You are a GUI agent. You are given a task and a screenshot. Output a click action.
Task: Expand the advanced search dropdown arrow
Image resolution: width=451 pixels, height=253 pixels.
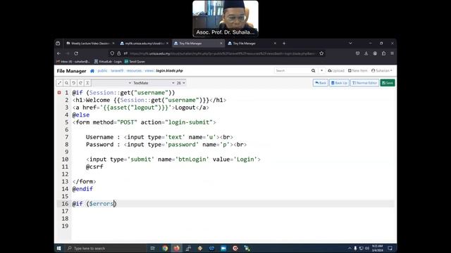(321, 70)
